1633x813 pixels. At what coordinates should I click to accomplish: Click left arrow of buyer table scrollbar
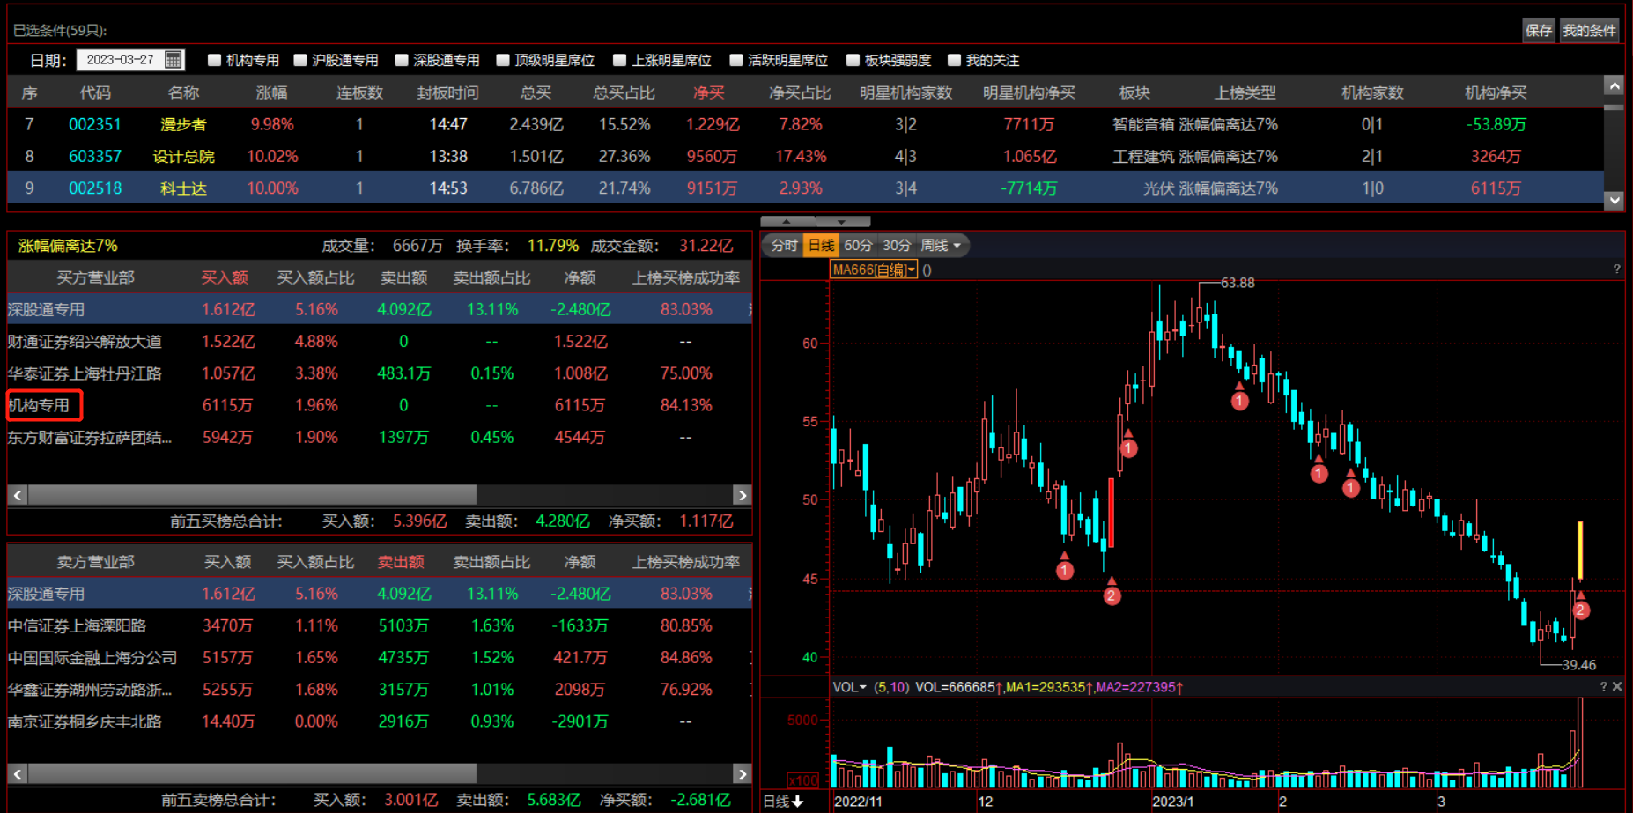(18, 495)
